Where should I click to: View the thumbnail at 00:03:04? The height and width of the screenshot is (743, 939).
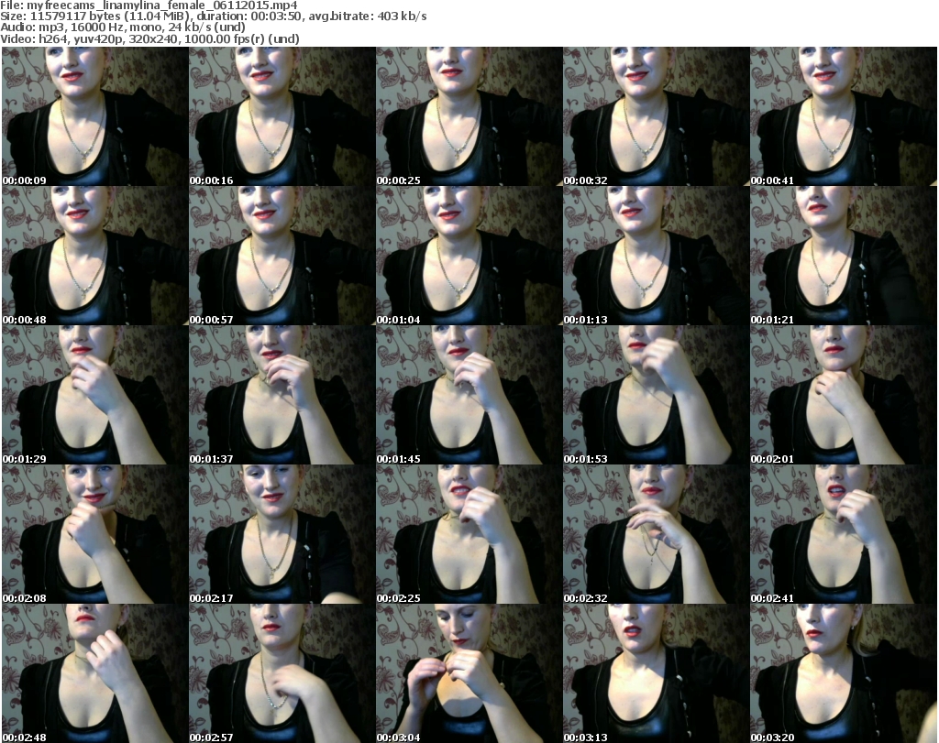469,673
